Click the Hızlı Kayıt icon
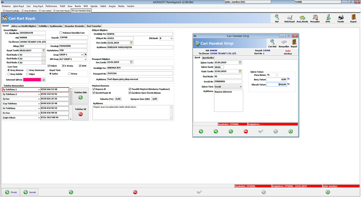This screenshot has width=362, height=197. (x=290, y=19)
